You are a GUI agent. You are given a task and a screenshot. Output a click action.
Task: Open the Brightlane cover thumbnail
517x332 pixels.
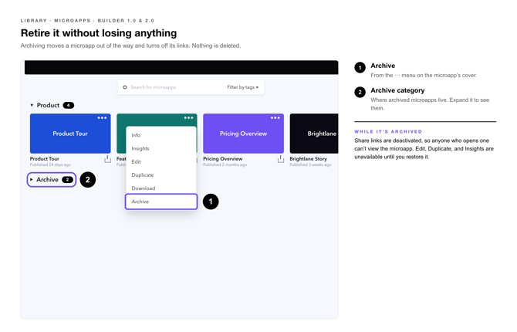[314, 134]
